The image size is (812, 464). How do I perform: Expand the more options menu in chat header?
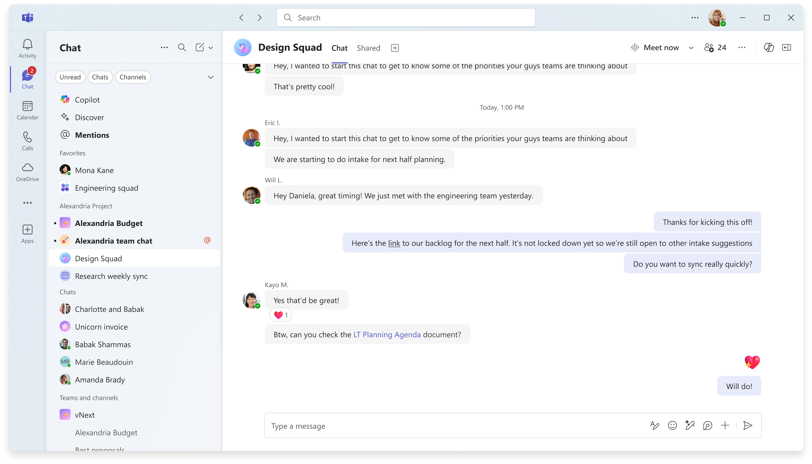(742, 47)
